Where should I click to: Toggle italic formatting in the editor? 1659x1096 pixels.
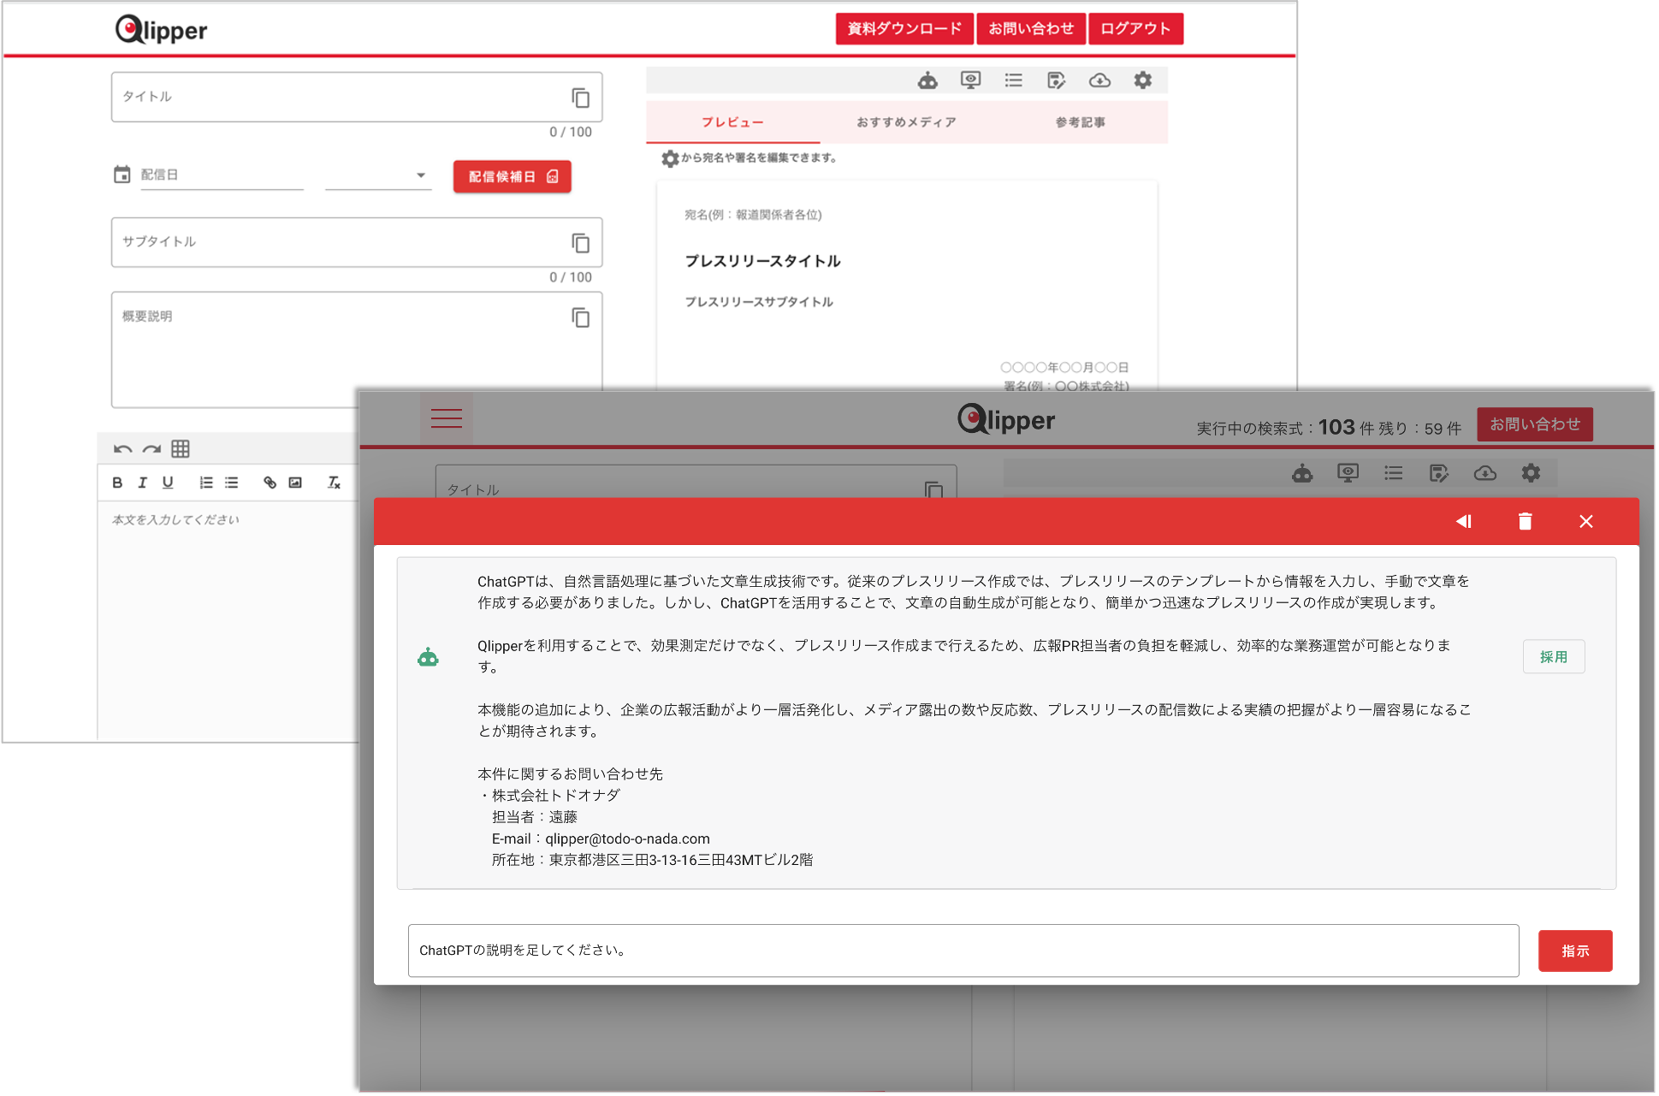142,483
